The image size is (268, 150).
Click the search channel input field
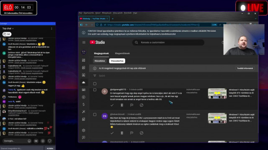168,42
